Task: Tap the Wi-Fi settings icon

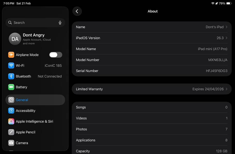Action: pyautogui.click(x=11, y=65)
